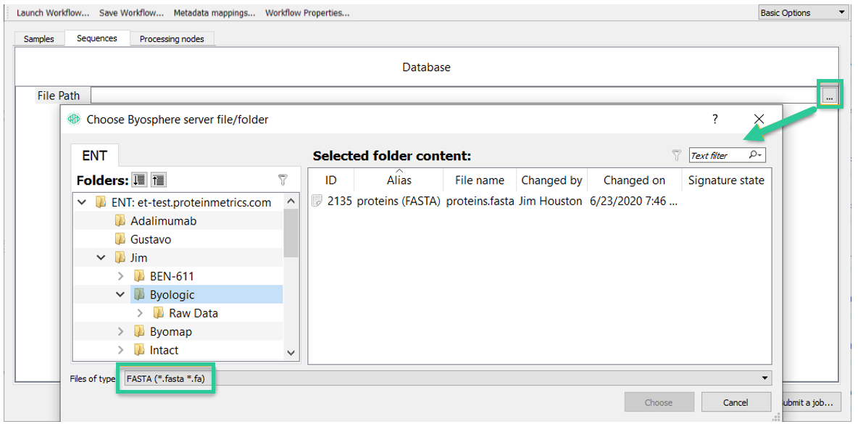Collapse the Jim folder
This screenshot has height=424, width=858.
(101, 257)
